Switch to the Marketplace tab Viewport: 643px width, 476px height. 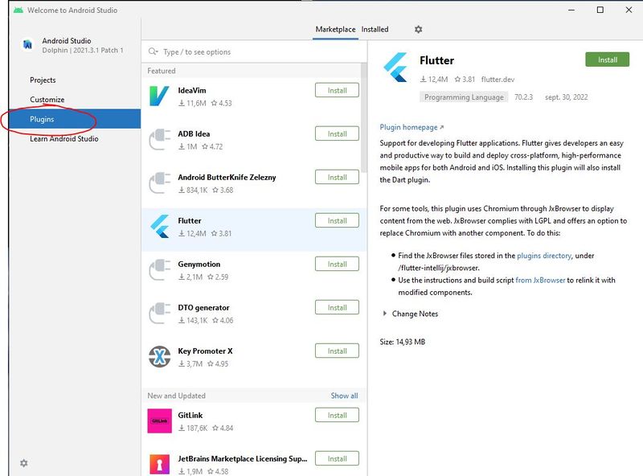click(335, 30)
